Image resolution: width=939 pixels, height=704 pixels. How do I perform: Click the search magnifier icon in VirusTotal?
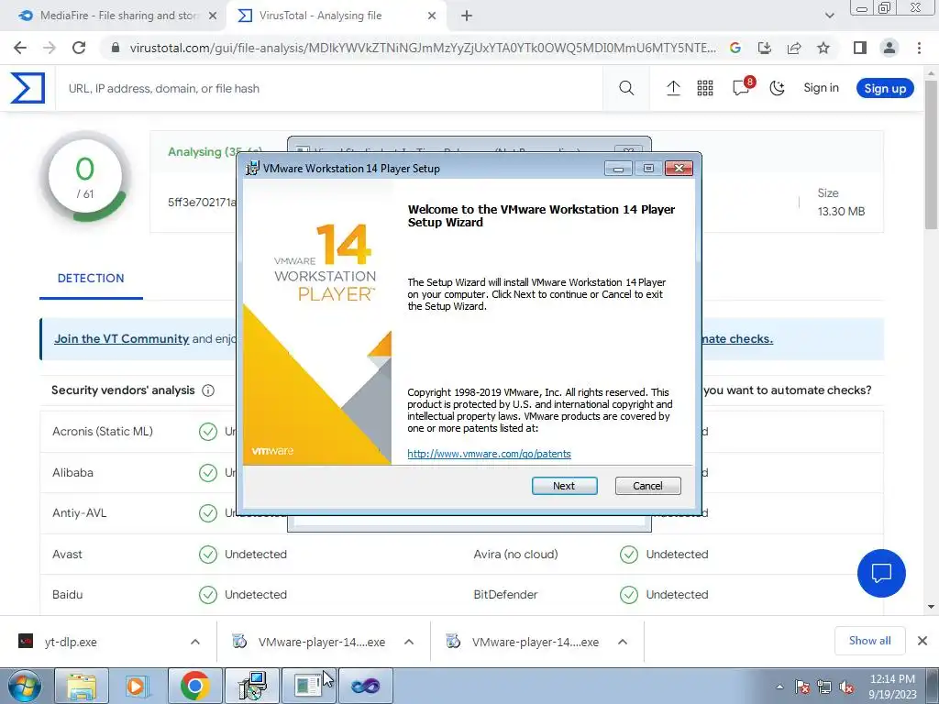pos(626,89)
